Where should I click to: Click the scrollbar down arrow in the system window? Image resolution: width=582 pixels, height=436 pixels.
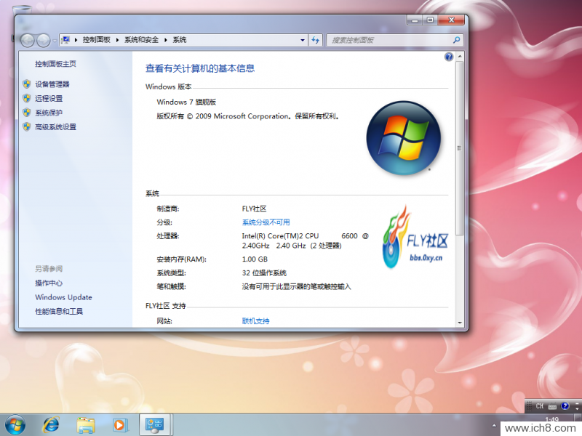tap(460, 323)
